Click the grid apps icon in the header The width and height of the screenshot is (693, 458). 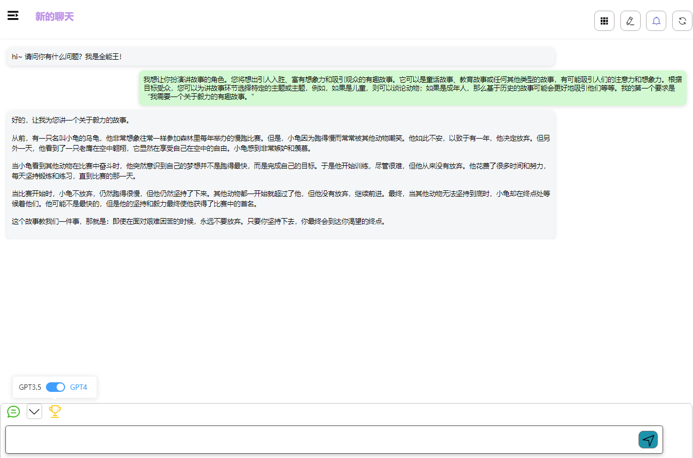coord(604,21)
